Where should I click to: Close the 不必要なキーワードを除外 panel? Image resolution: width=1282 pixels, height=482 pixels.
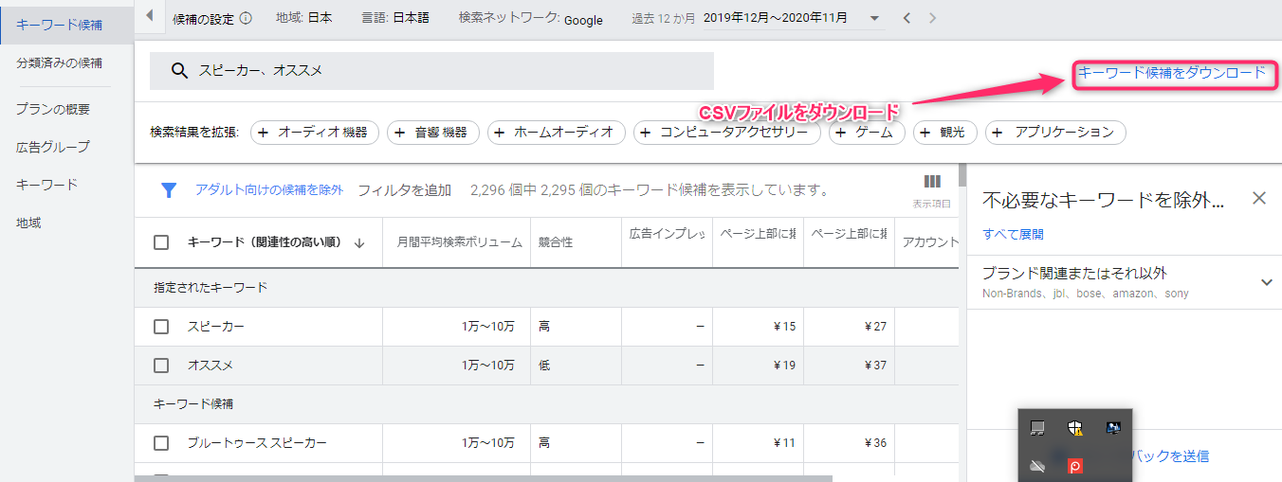click(1258, 198)
